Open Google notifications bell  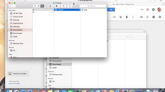pos(153,10)
